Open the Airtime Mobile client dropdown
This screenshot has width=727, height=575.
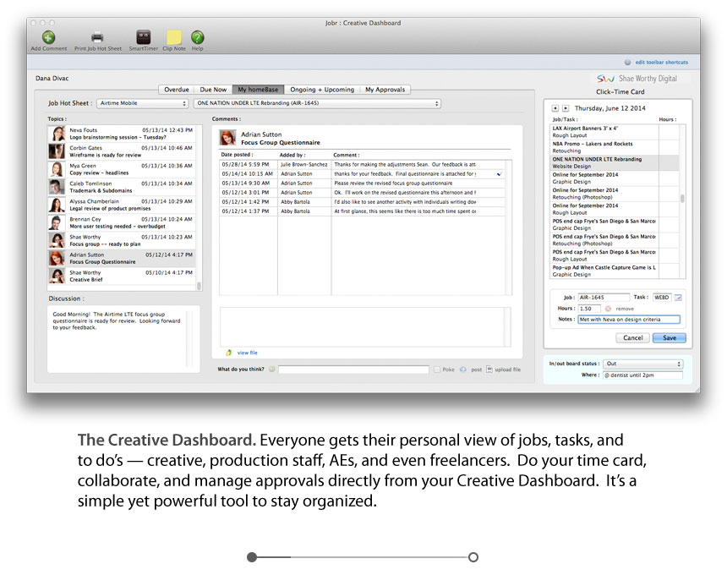[x=142, y=103]
